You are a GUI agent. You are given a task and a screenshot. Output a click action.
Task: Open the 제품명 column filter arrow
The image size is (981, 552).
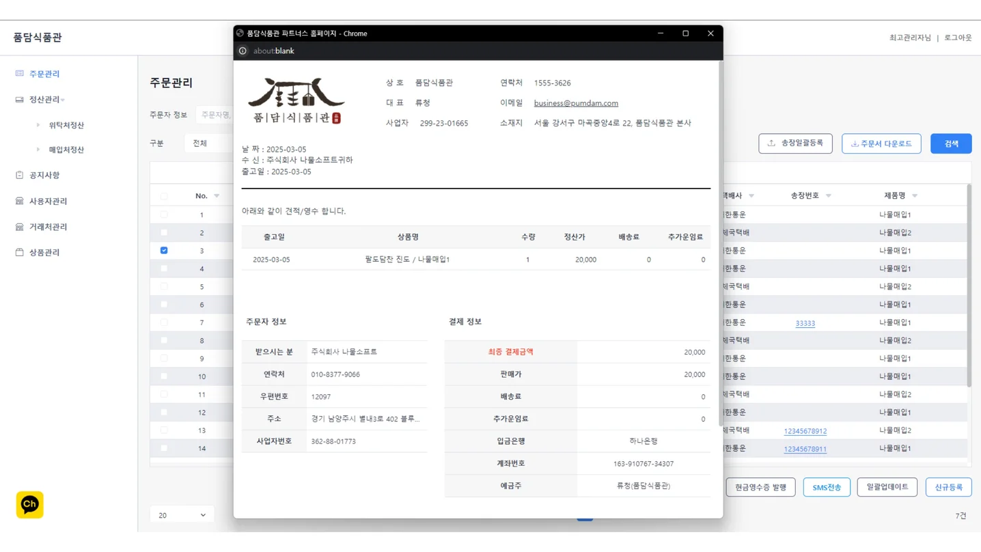pyautogui.click(x=915, y=196)
